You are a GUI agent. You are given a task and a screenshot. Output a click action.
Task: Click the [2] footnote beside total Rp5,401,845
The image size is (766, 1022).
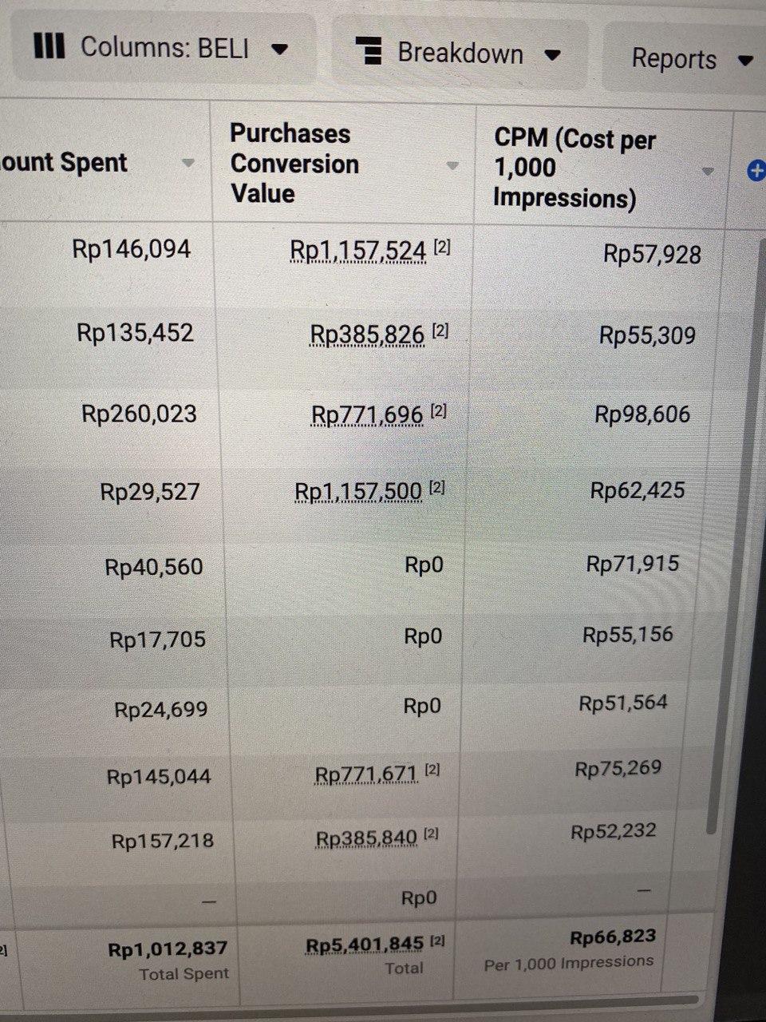tap(438, 942)
